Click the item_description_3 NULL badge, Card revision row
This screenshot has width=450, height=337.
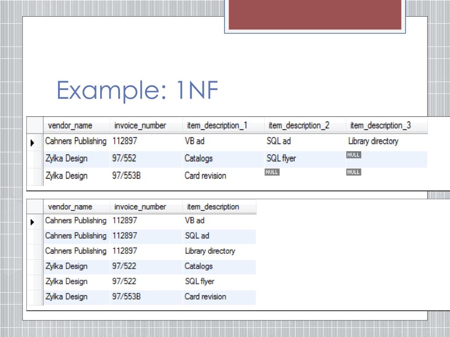(354, 172)
